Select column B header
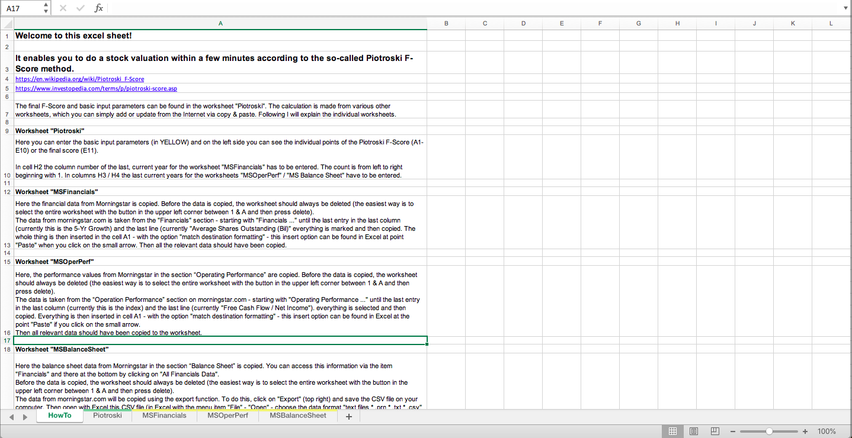Image resolution: width=852 pixels, height=438 pixels. pos(446,24)
